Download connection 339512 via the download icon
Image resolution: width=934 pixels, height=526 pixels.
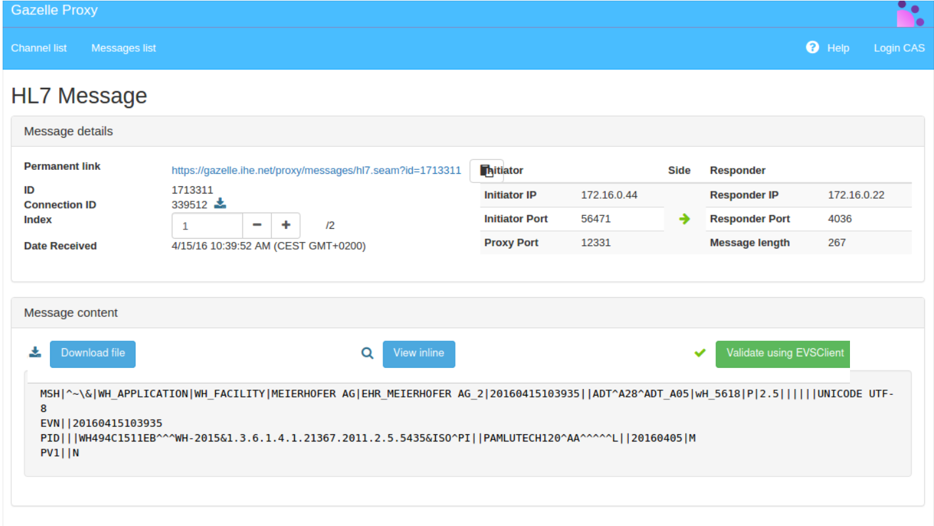point(220,204)
